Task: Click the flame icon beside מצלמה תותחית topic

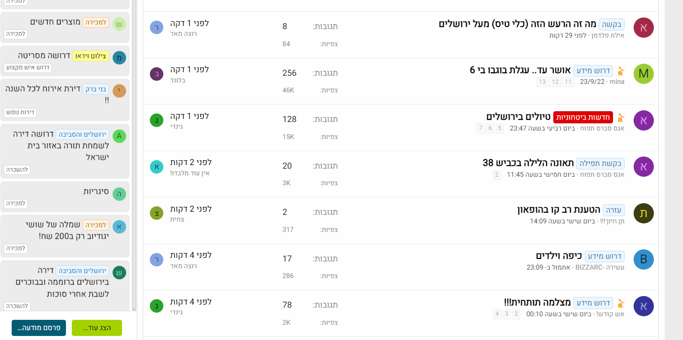Action: [621, 303]
